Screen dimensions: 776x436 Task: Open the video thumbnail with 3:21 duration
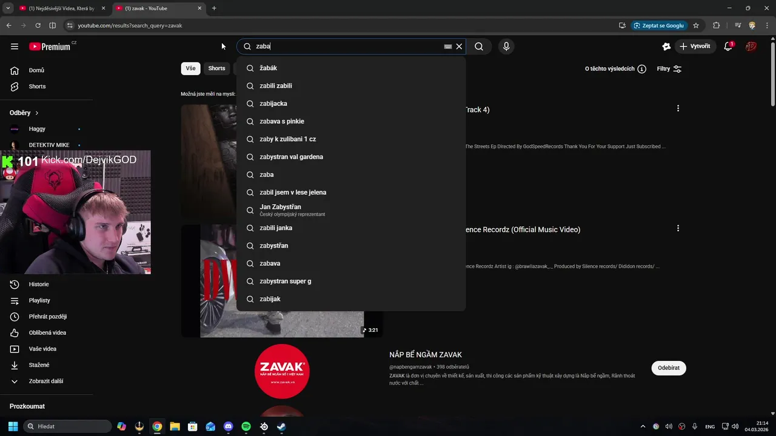click(x=282, y=281)
